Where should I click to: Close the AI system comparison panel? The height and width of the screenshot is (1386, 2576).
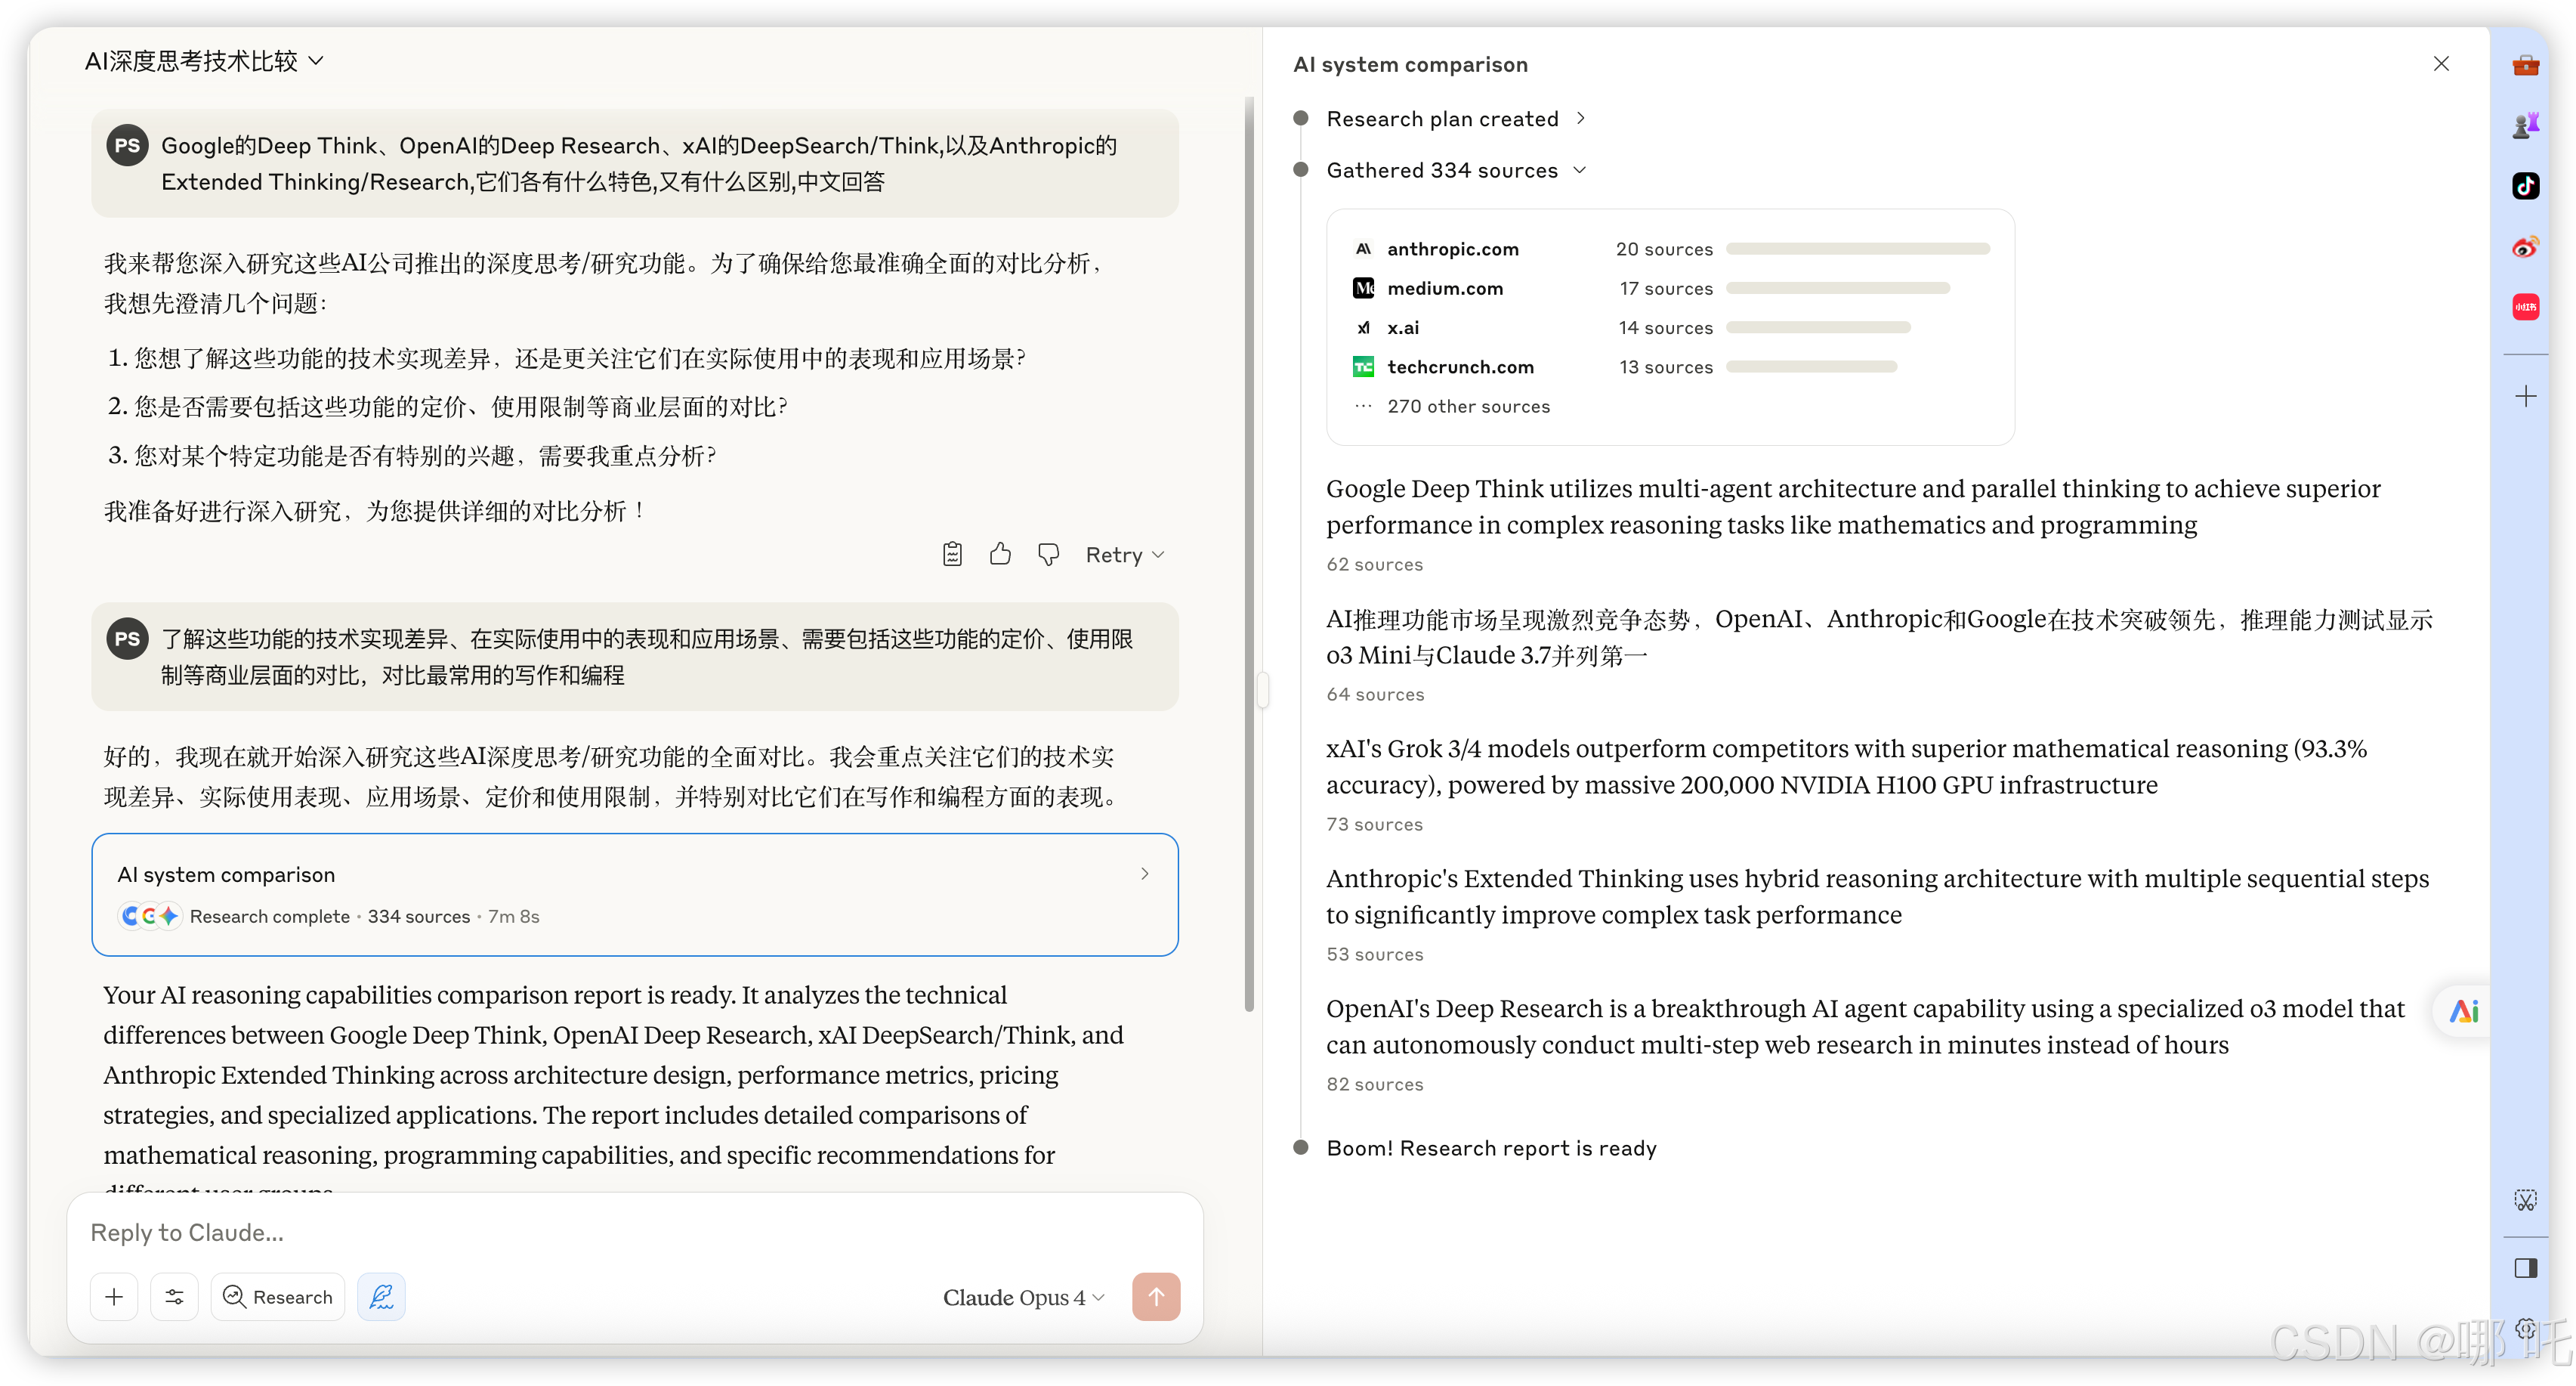(x=2441, y=64)
